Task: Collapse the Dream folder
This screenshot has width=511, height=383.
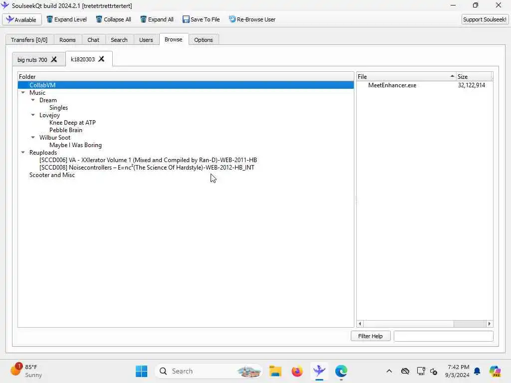Action: 33,100
